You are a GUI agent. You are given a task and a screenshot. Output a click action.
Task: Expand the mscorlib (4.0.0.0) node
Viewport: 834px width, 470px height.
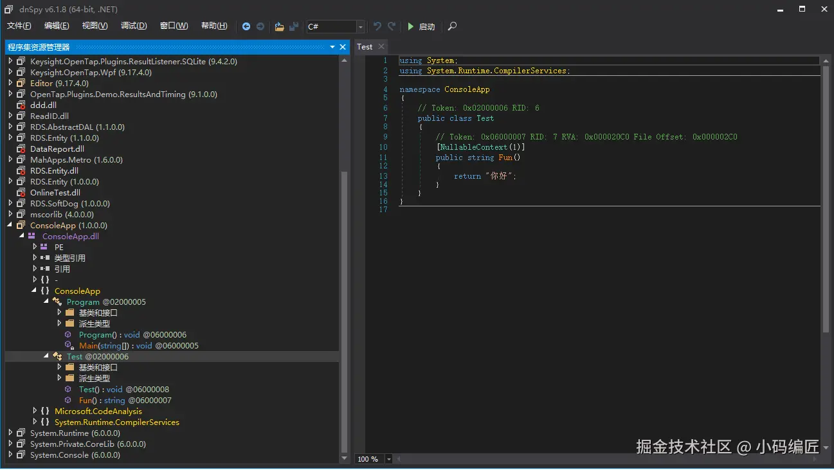(10, 215)
